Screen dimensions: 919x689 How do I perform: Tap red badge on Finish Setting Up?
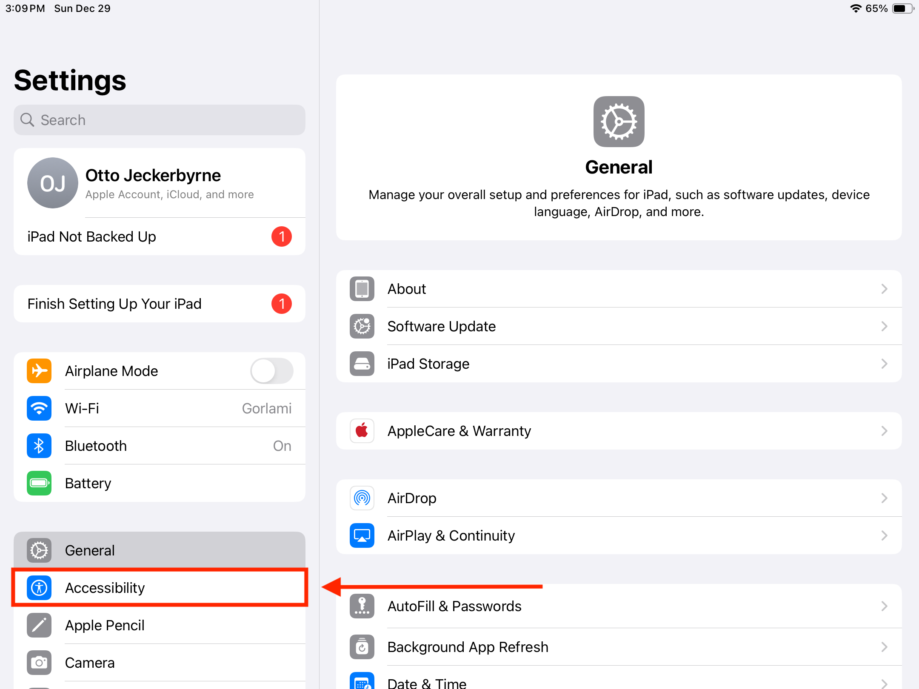282,304
